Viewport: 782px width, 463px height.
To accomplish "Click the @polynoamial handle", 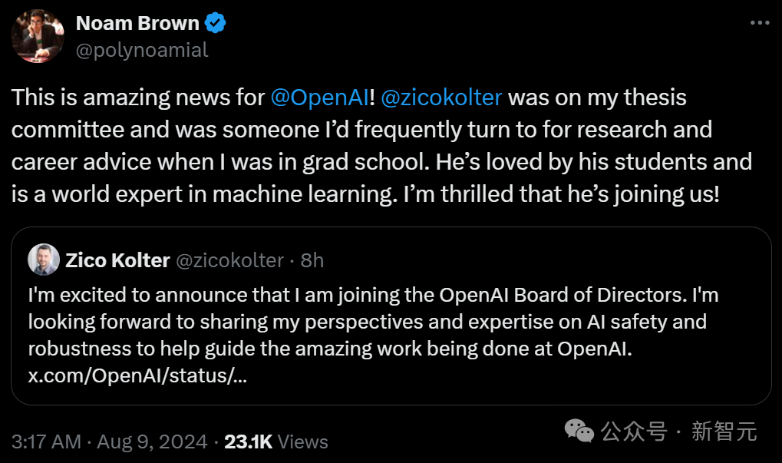I will 142,51.
